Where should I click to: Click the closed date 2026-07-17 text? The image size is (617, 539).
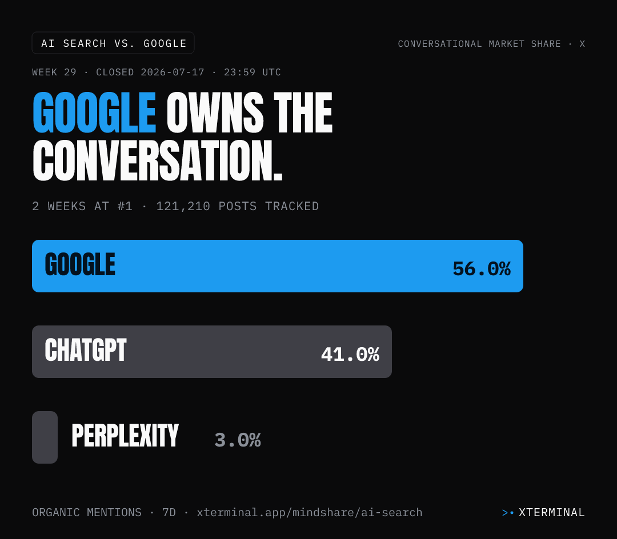coord(173,73)
